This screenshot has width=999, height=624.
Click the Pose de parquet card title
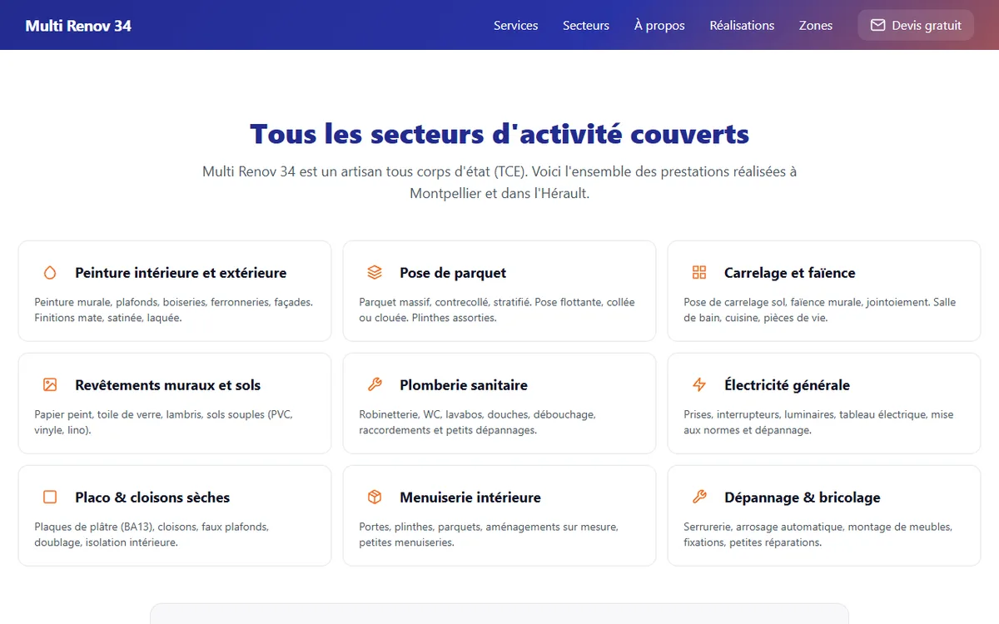tap(453, 272)
